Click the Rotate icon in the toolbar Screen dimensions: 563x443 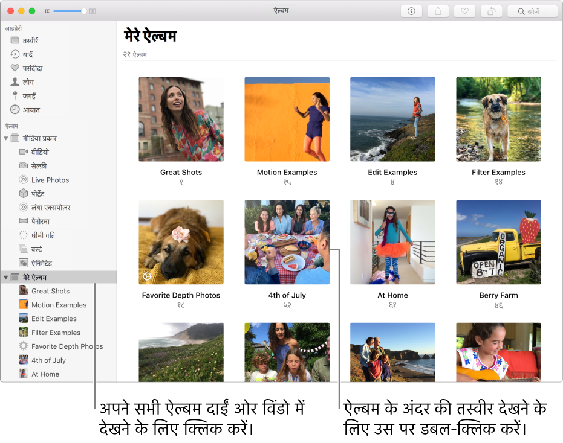[491, 10]
